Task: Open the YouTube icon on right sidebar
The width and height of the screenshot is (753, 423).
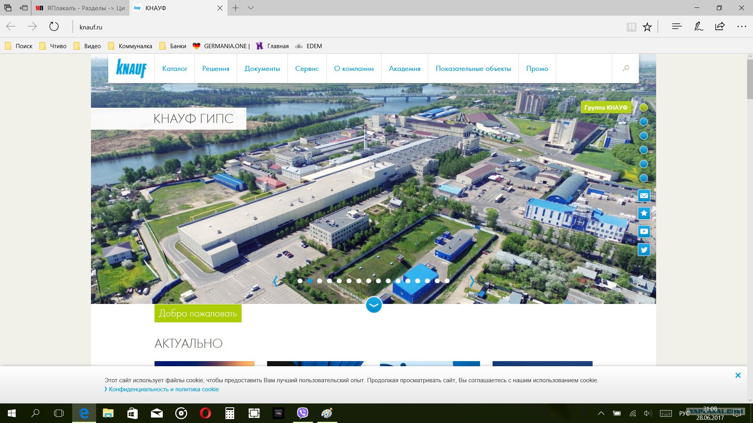Action: click(644, 231)
